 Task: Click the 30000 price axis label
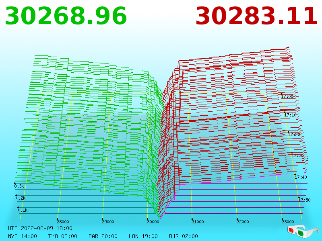coord(153,222)
